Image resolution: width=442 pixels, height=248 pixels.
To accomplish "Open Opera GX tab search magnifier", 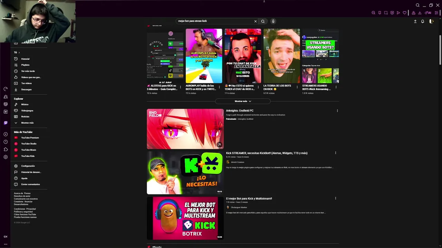I will 417,5.
